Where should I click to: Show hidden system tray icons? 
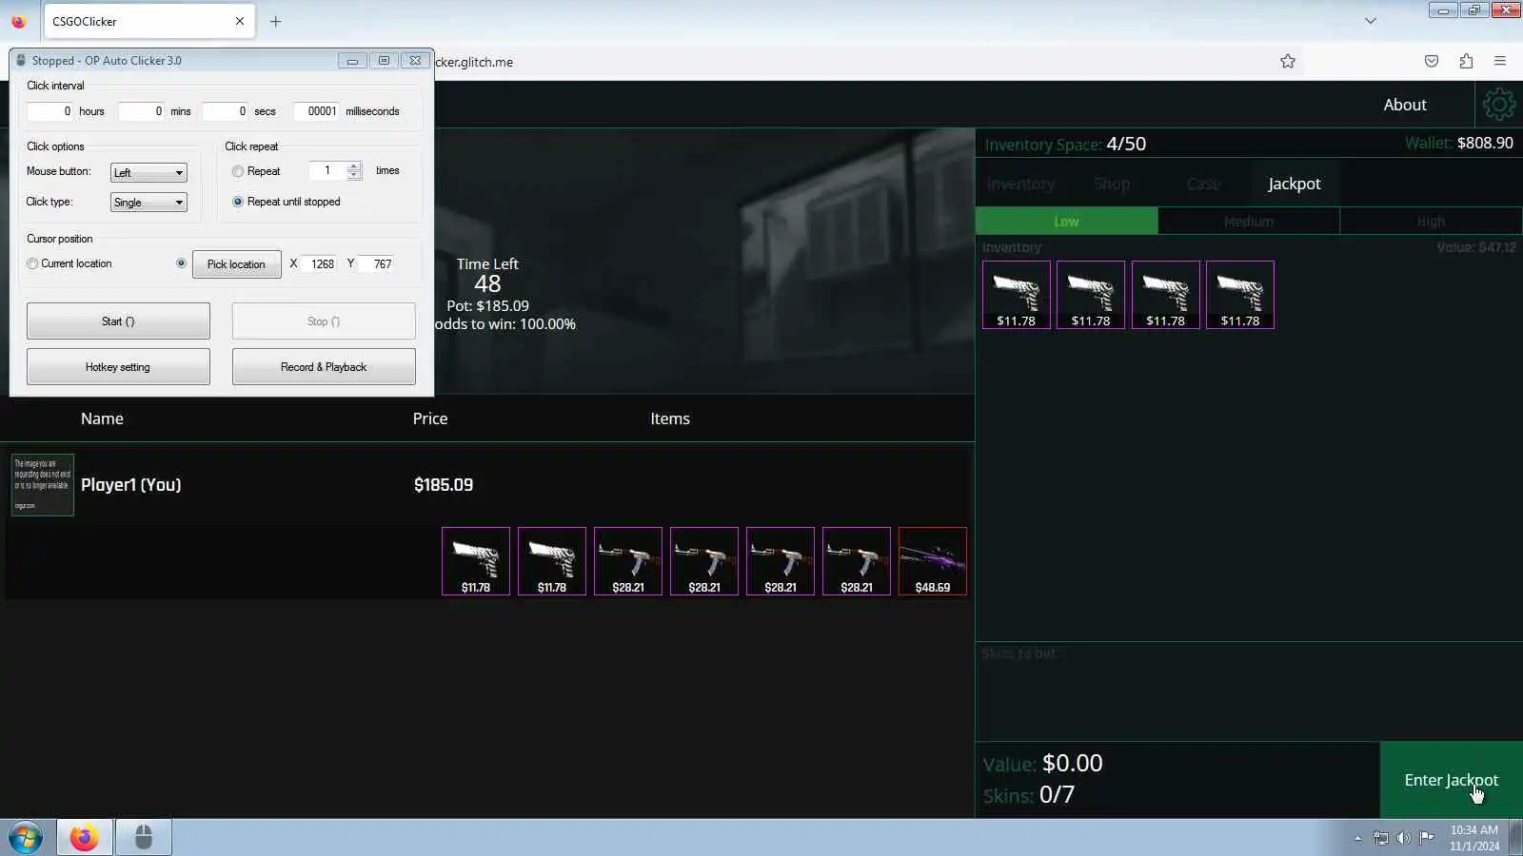pos(1357,838)
